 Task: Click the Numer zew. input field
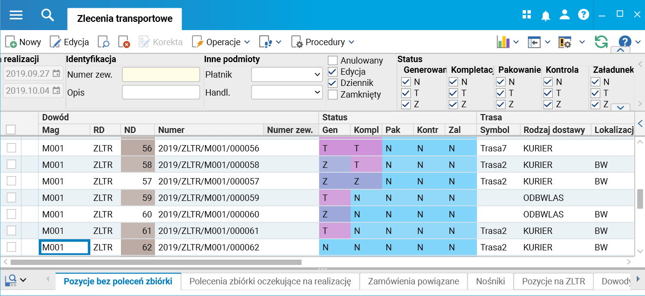161,75
